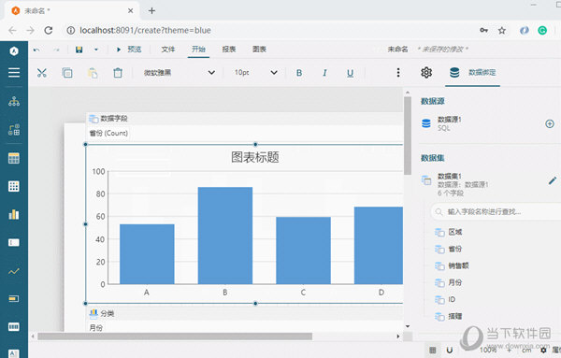
Task: Go back in the browser
Action: tap(12, 31)
